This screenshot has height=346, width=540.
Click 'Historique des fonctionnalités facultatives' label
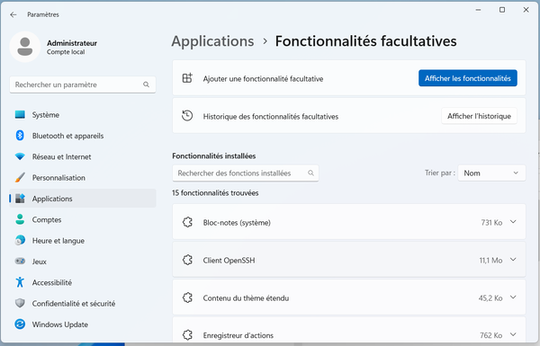coord(271,117)
